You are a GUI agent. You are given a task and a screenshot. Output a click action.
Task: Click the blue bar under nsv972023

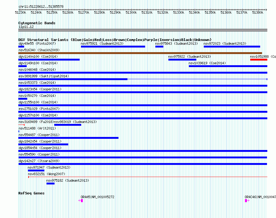(232, 47)
